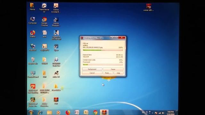The image size is (205, 115).
Task: Open the winrar-x64 installer desktop icon
Action: coord(149,7)
